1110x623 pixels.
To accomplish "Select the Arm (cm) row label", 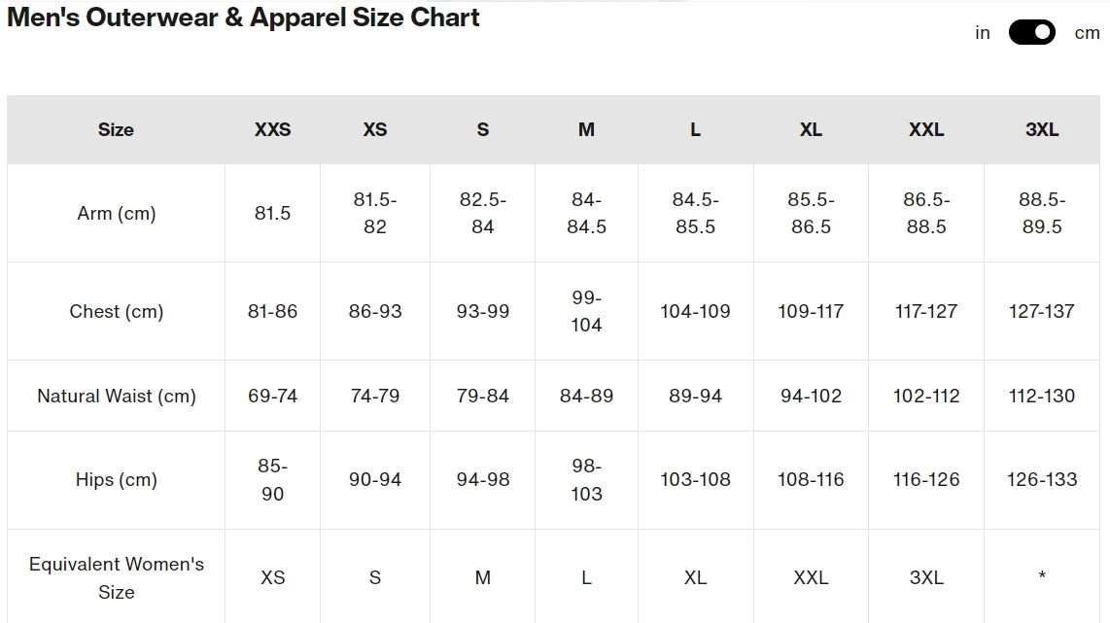I will point(116,213).
